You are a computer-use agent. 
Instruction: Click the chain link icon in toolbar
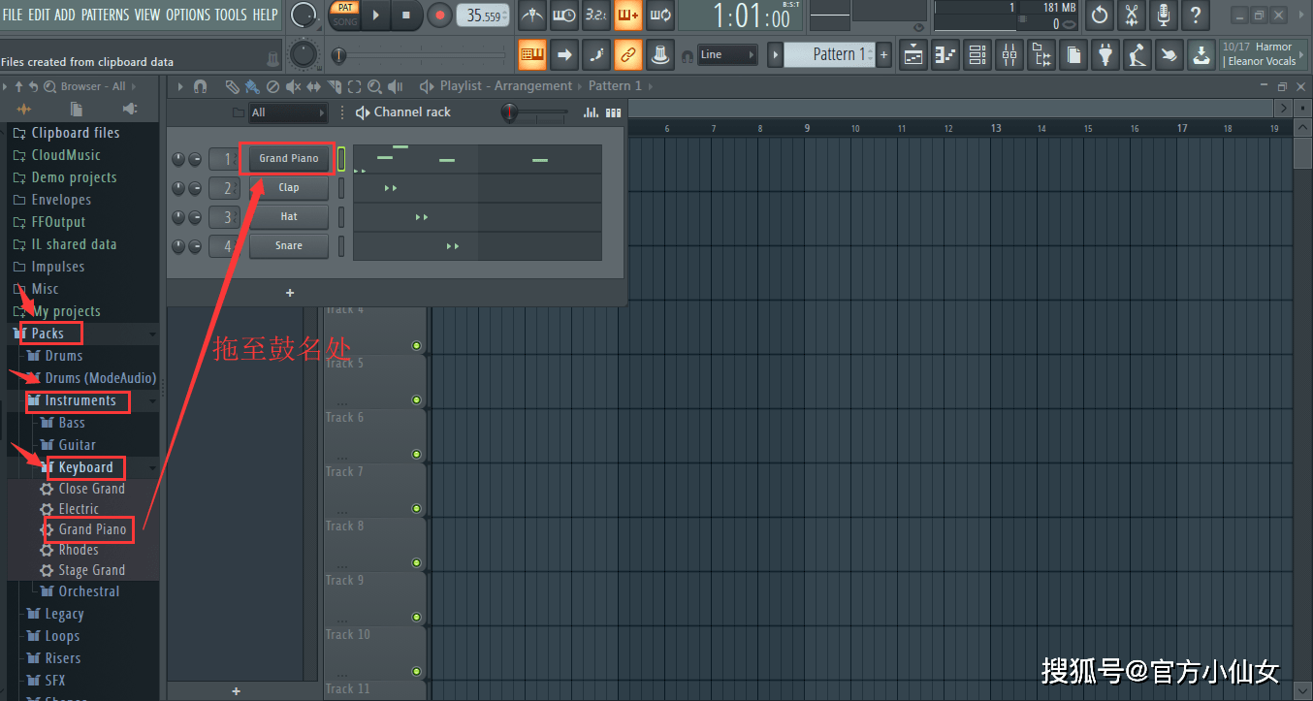(x=628, y=55)
